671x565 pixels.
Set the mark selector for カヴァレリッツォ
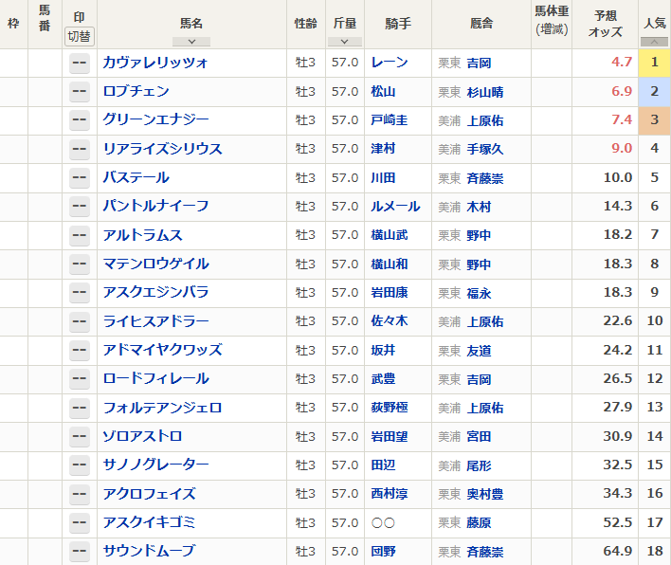[80, 64]
